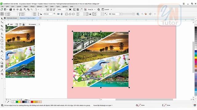Select the Artistic Media tool
Screen dimensions: 197x110
[x=2, y=37]
